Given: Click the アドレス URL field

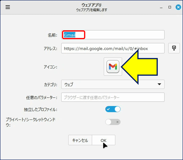Looking at the screenshot, I should tap(113, 48).
